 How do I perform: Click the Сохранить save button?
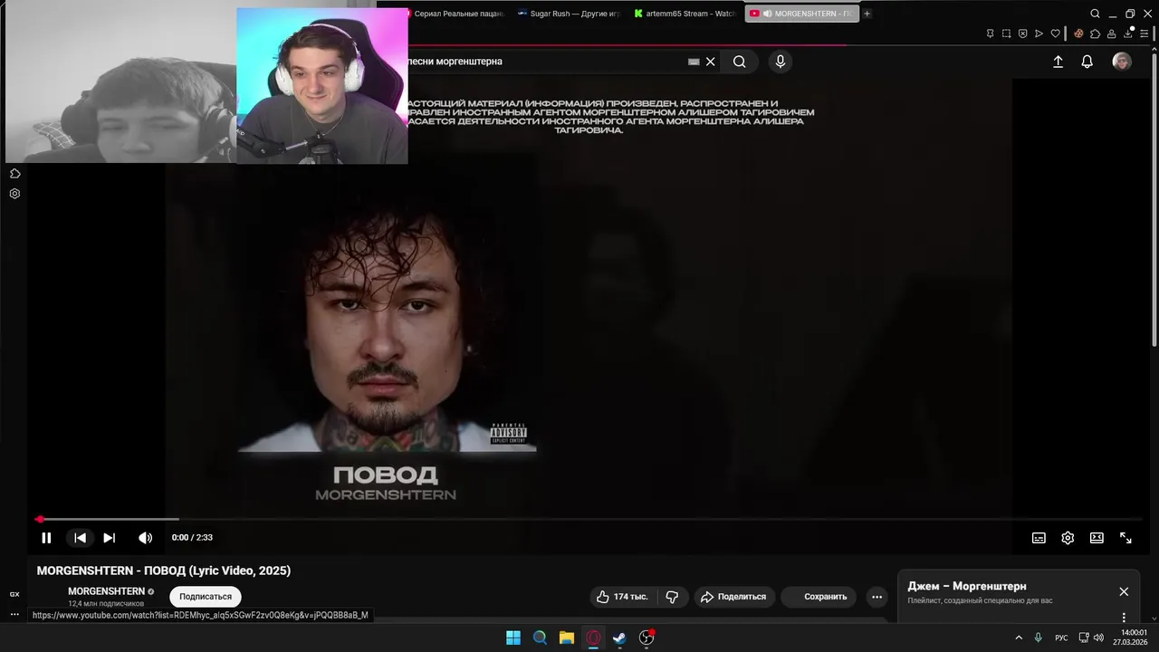(819, 597)
